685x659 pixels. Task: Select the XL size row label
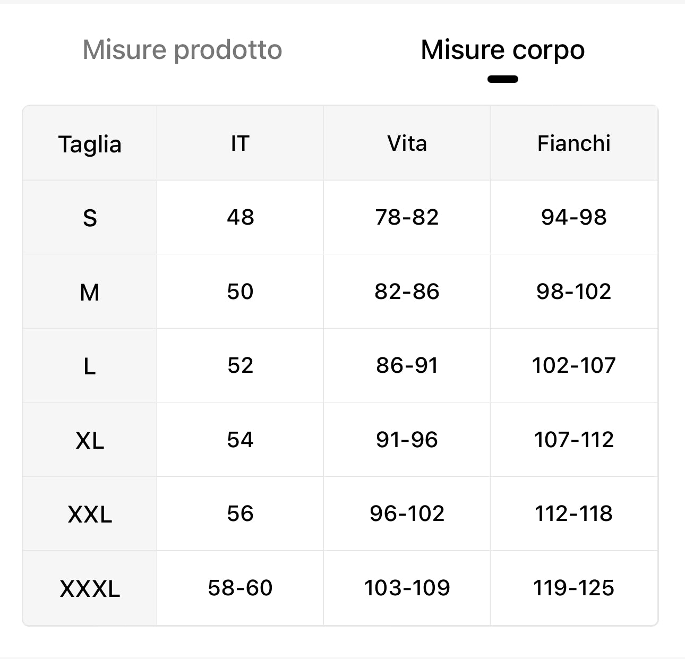click(x=90, y=440)
